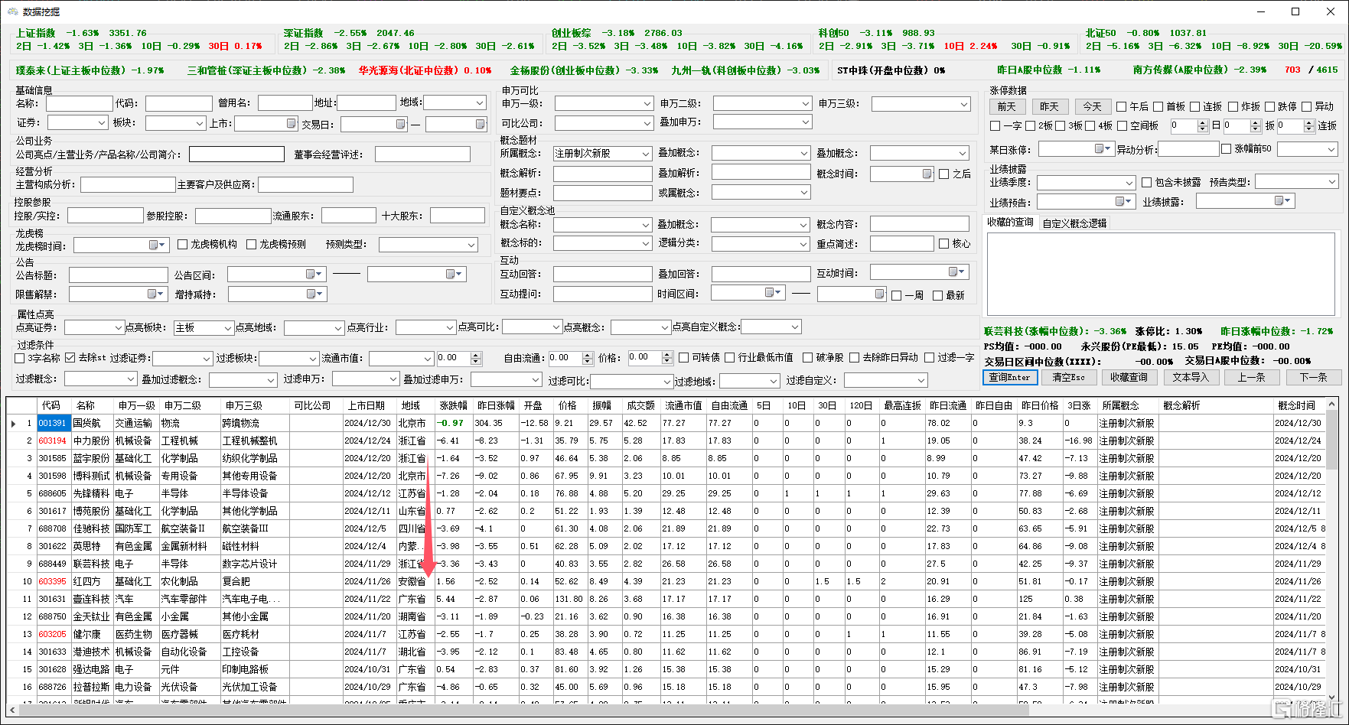Check the 午后 checkbox

point(1122,107)
